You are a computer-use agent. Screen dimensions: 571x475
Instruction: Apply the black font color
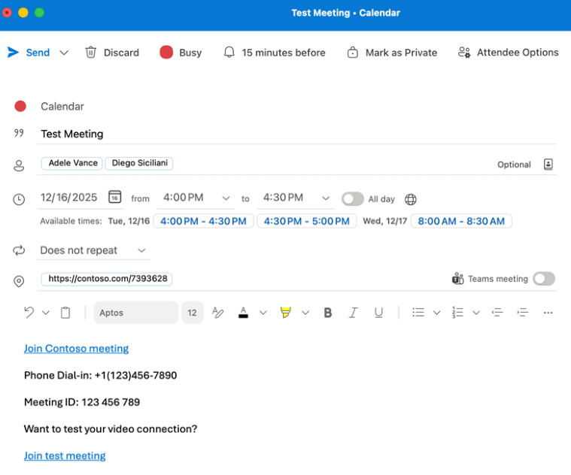point(243,313)
